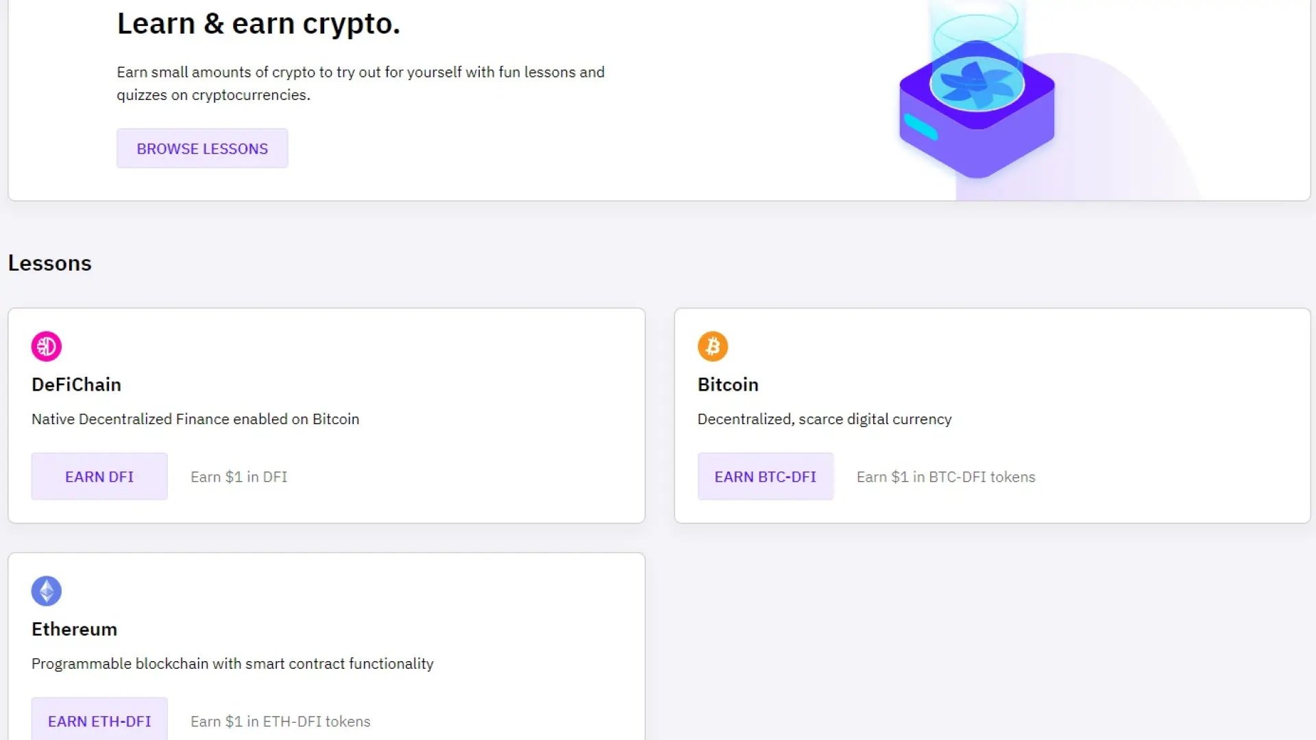Click the Bitcoin orange logo icon
Image resolution: width=1316 pixels, height=740 pixels.
713,346
